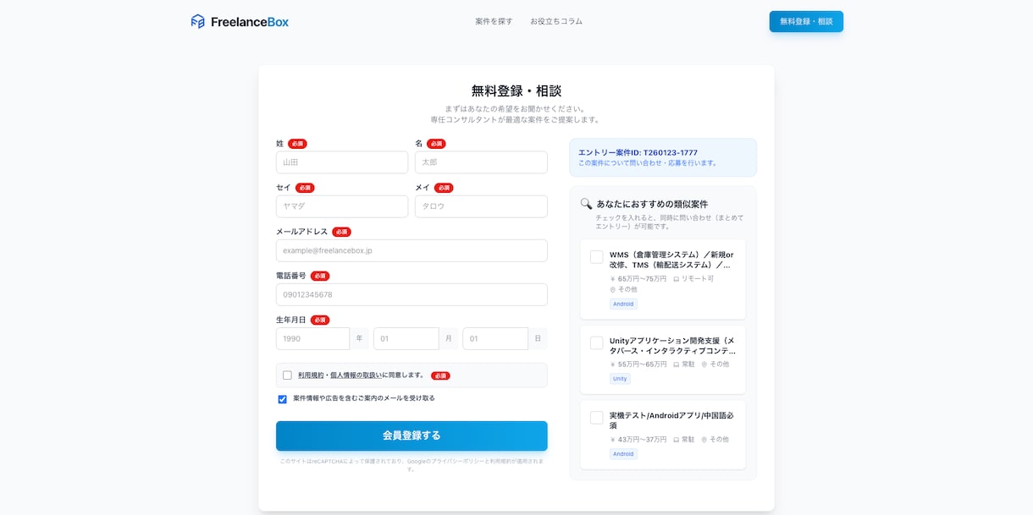Click the location pin in the Unity card
Viewport: 1033px width, 515px height.
tap(704, 364)
